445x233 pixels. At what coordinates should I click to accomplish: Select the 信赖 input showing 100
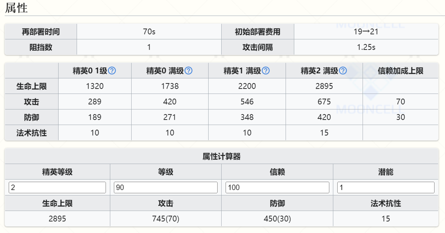click(x=277, y=187)
